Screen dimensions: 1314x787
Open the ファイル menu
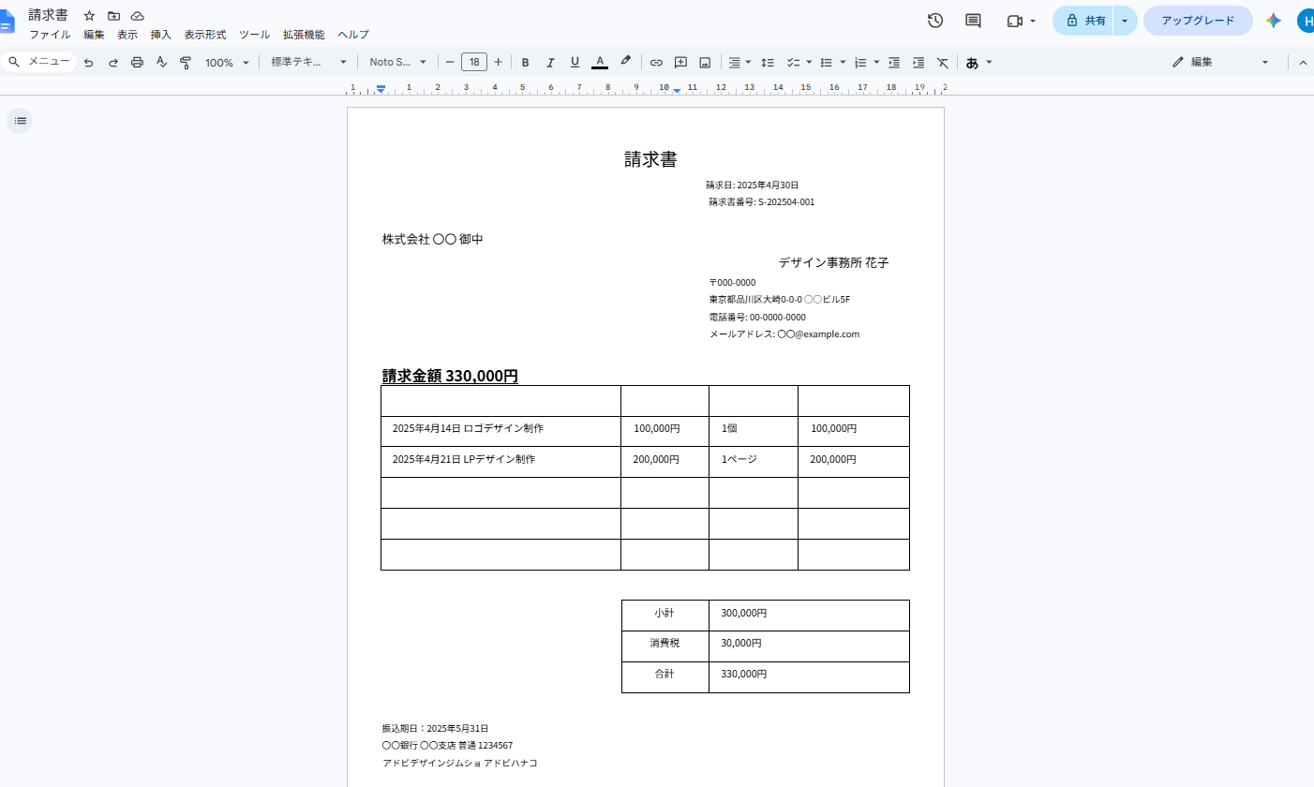click(x=50, y=35)
